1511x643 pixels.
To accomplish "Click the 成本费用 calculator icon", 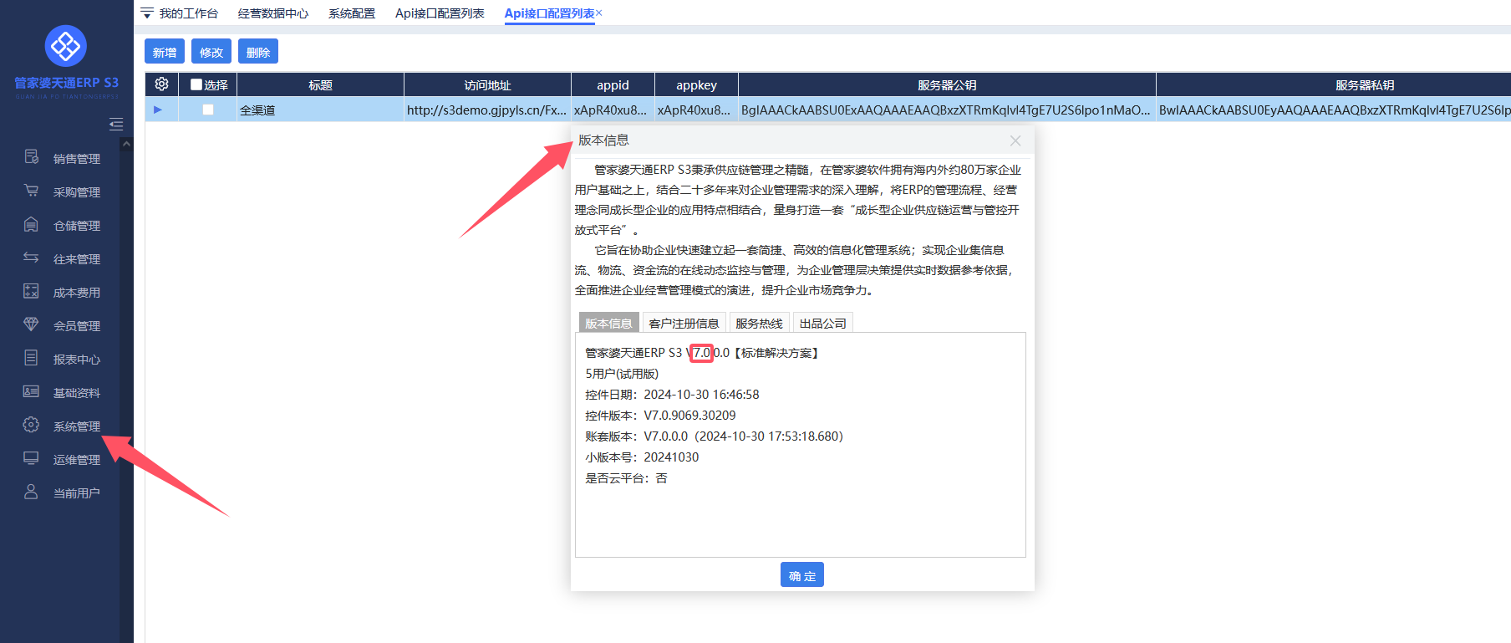I will [31, 291].
